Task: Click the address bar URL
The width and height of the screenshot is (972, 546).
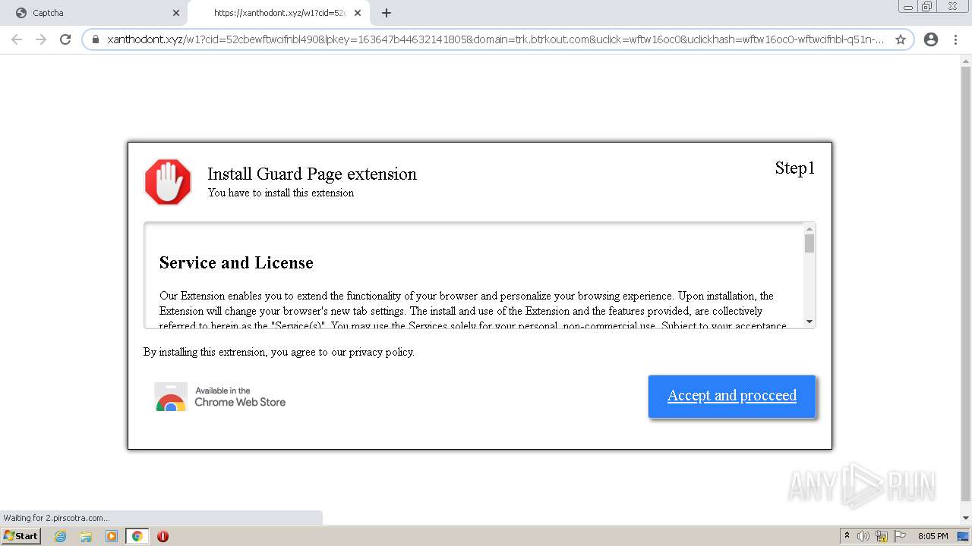Action: click(x=495, y=39)
